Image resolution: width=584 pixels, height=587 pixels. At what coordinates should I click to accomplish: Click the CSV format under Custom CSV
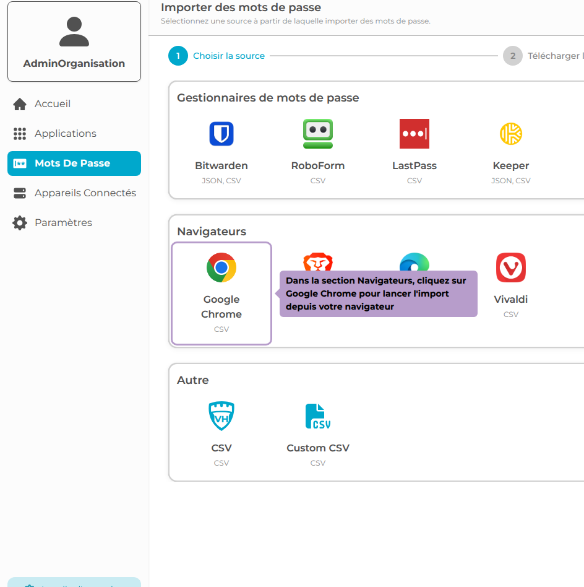pos(317,463)
